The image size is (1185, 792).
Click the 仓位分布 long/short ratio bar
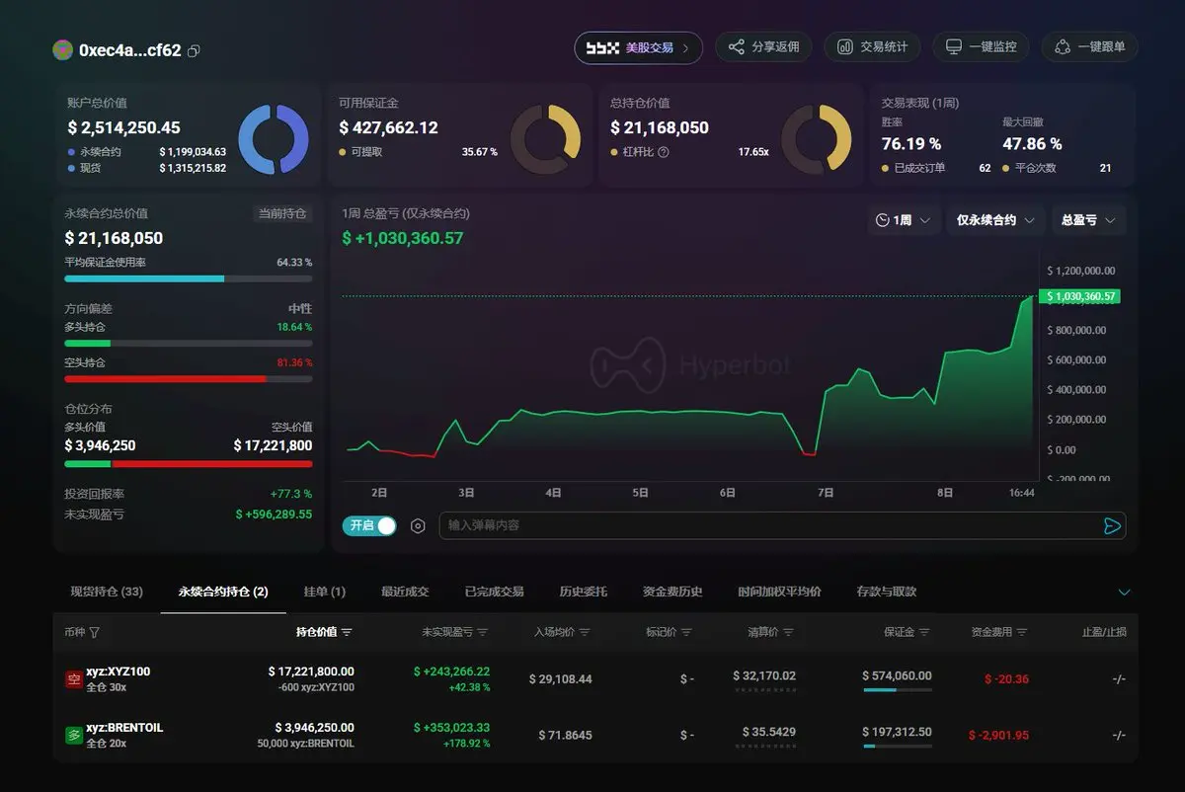189,463
